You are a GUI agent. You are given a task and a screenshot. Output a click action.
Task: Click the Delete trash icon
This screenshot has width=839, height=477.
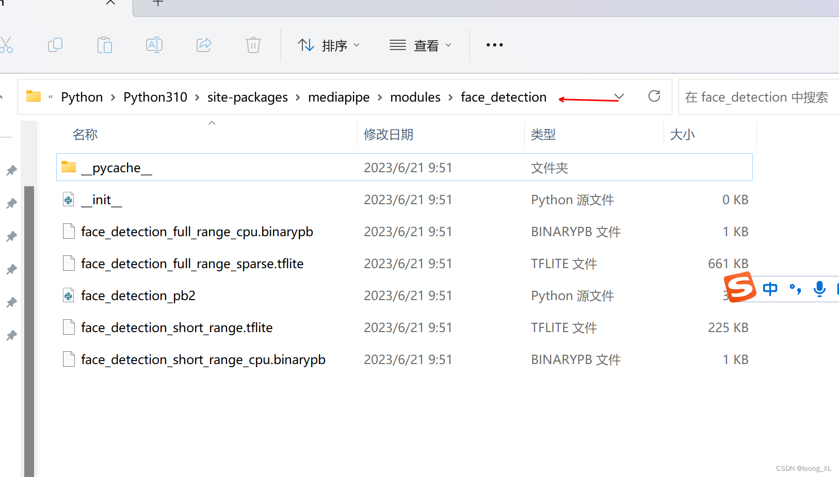253,45
